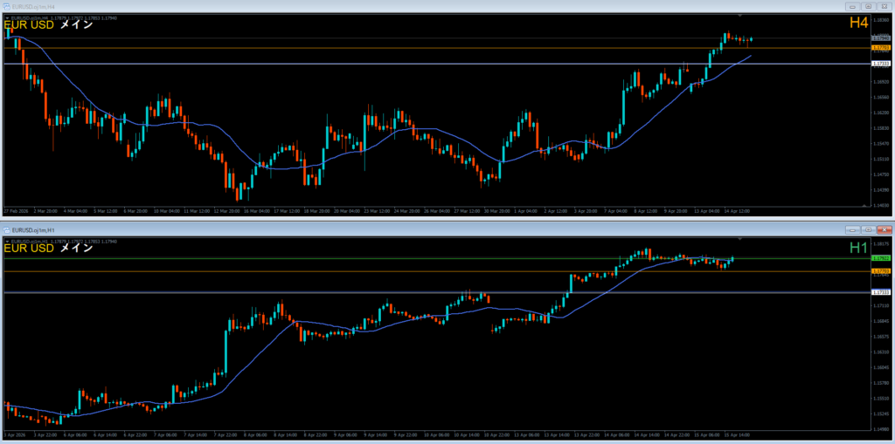This screenshot has width=895, height=444.
Task: Maximize the EURUSD H4 chart window
Action: tap(869, 6)
